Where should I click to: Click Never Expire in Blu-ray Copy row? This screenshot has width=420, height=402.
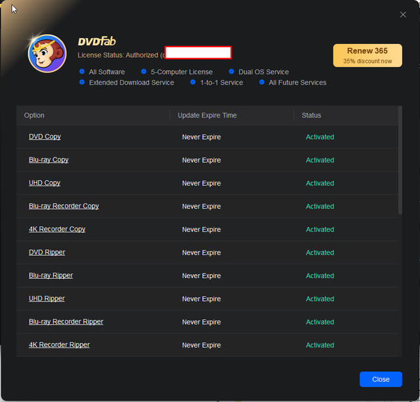click(x=201, y=160)
